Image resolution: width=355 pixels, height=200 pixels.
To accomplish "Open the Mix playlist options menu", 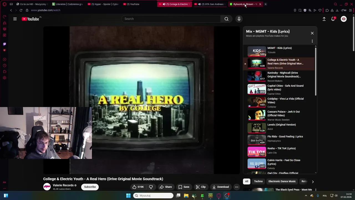I will pos(312,41).
